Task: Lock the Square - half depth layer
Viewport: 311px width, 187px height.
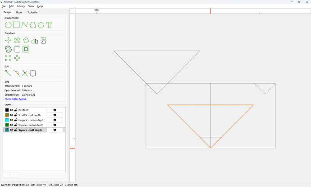Action: 16,130
